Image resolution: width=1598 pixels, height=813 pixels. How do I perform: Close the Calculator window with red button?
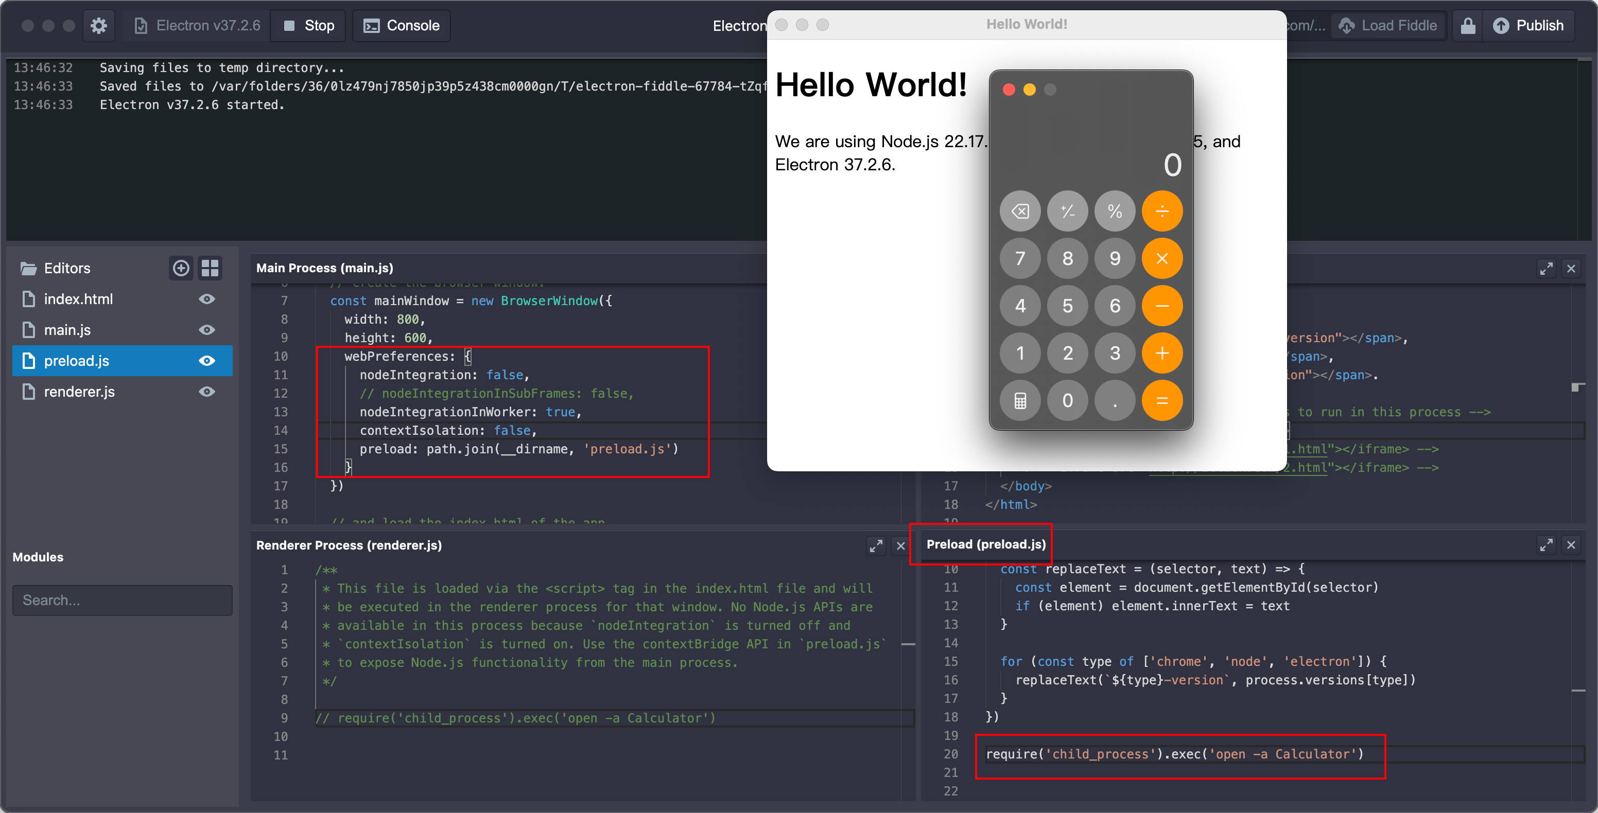point(1009,90)
